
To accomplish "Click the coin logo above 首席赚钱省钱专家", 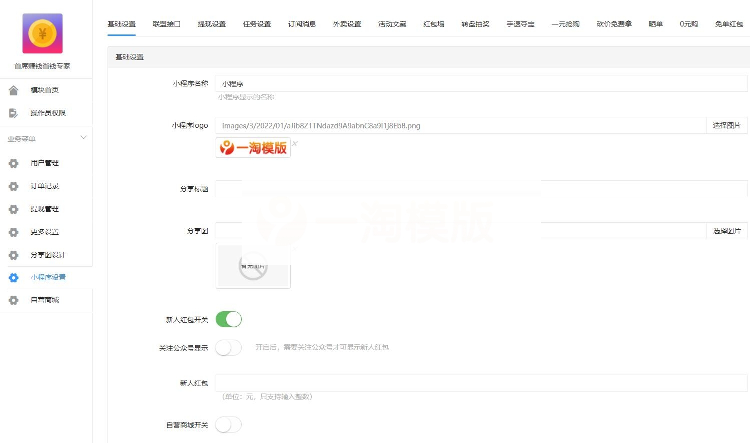I will pyautogui.click(x=42, y=33).
